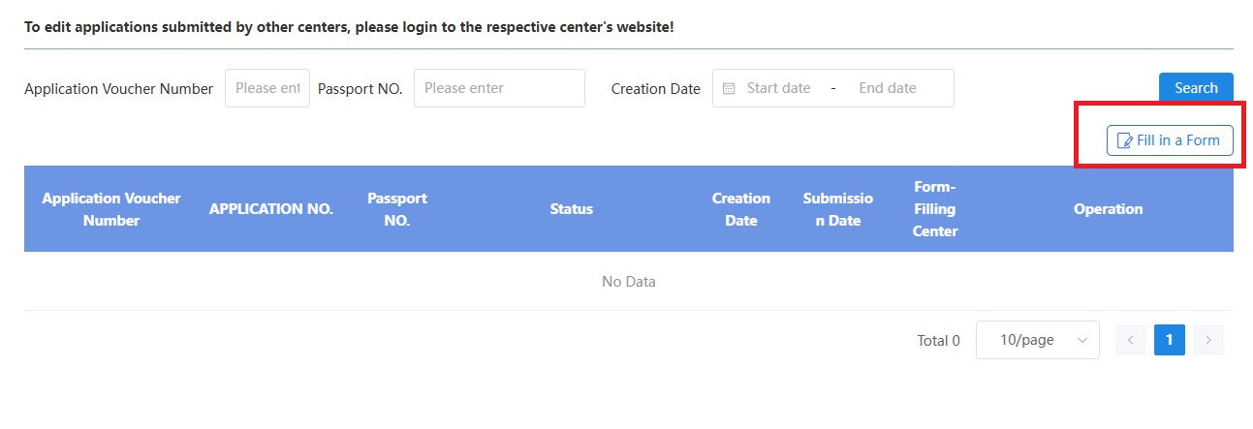Focus the Passport NO. search input box
Screen dimensions: 1253x429
pos(499,88)
